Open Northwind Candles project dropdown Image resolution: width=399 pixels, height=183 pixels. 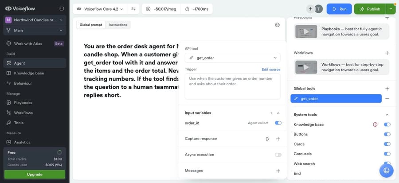(x=35, y=20)
